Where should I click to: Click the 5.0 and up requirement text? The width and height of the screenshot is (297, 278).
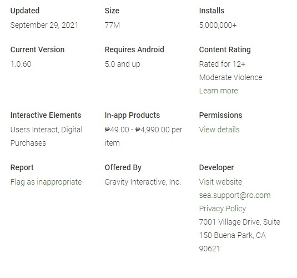click(122, 64)
